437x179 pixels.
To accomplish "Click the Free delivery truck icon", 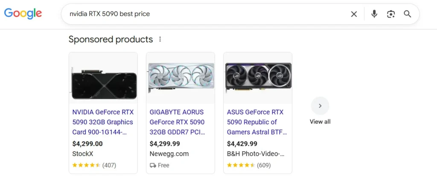I will (x=153, y=165).
